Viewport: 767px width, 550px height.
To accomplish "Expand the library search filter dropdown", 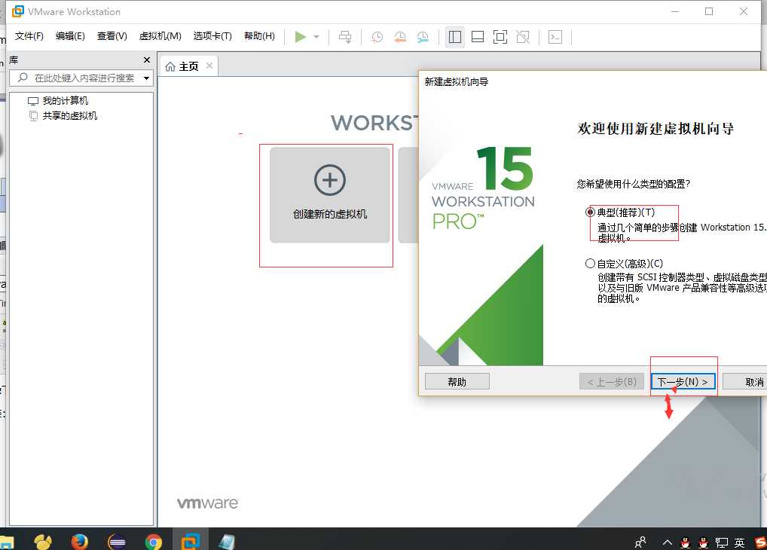I will [x=146, y=78].
